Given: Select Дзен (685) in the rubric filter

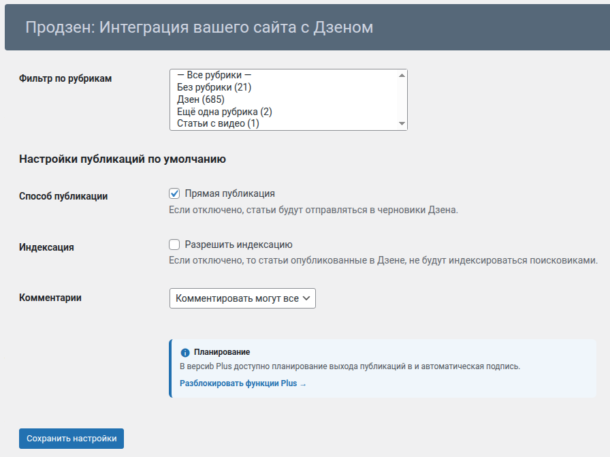Looking at the screenshot, I should pos(211,98).
